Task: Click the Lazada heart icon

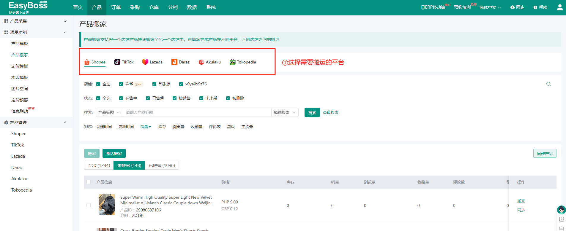Action: tap(145, 62)
